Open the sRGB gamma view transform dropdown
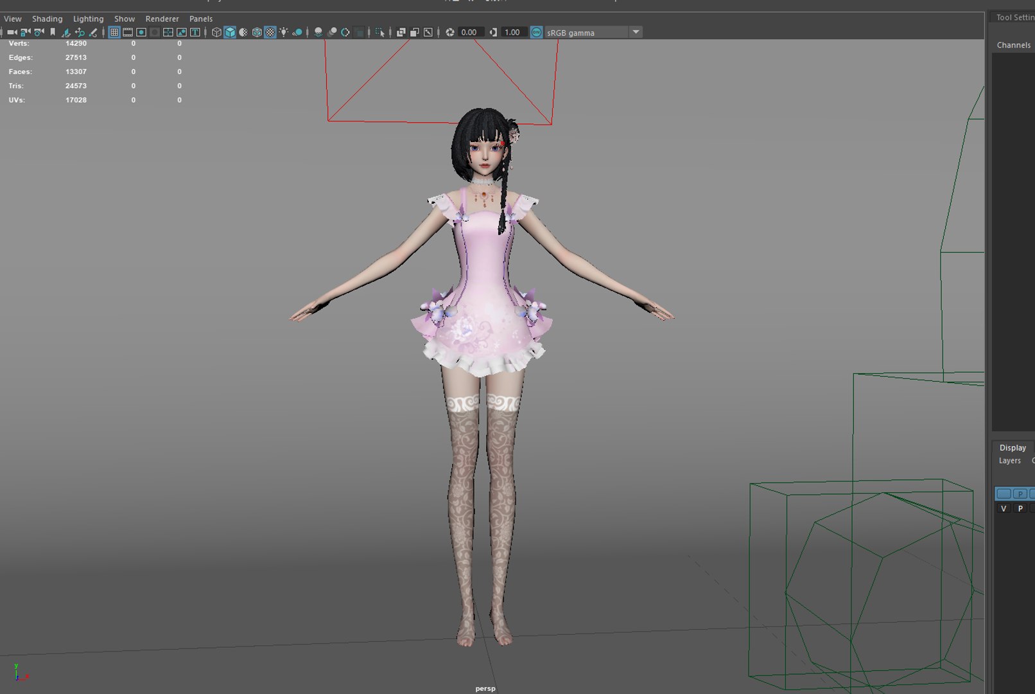 [x=593, y=32]
